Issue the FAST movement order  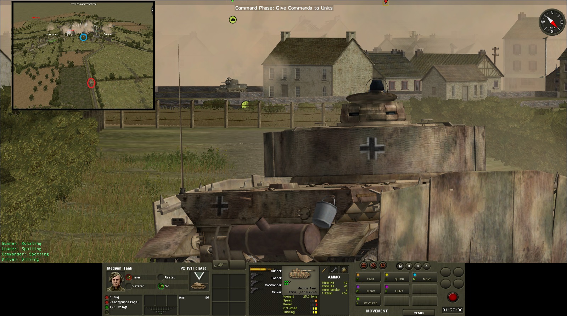368,277
